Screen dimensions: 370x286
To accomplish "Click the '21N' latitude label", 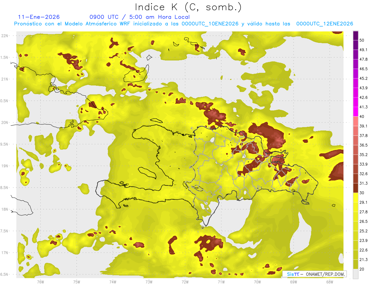I will pos(5,79).
